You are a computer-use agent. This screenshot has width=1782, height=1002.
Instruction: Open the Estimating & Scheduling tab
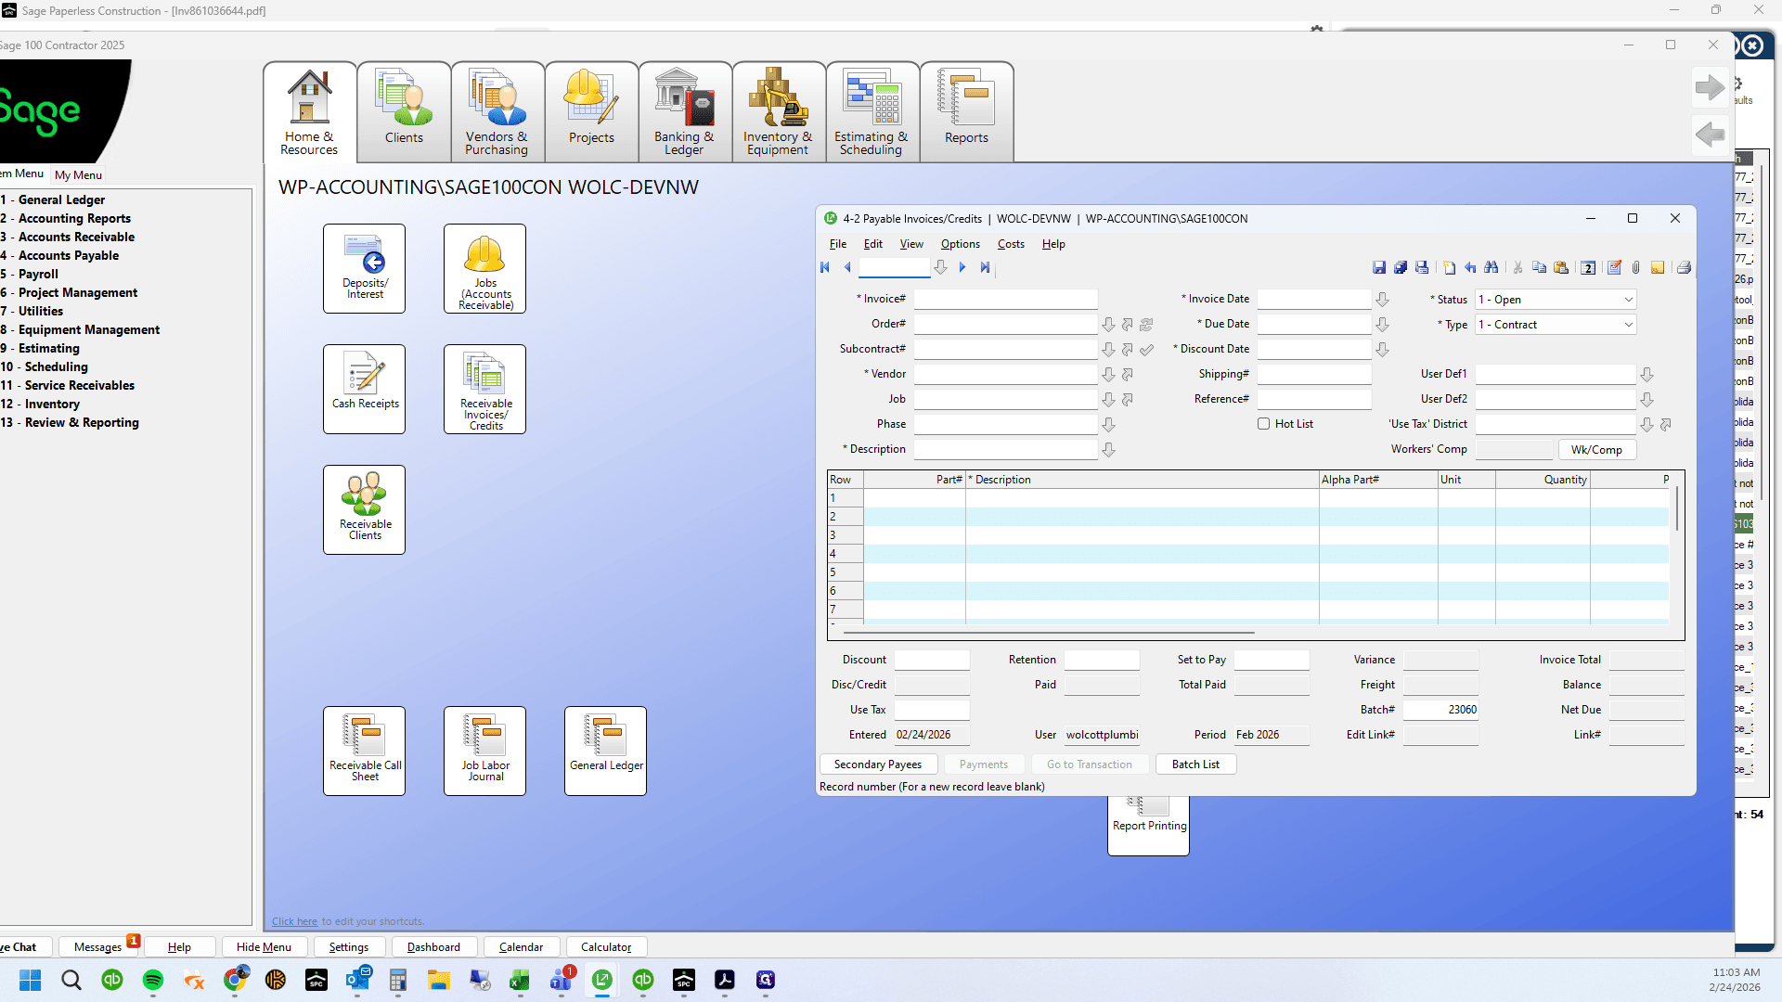click(x=872, y=112)
